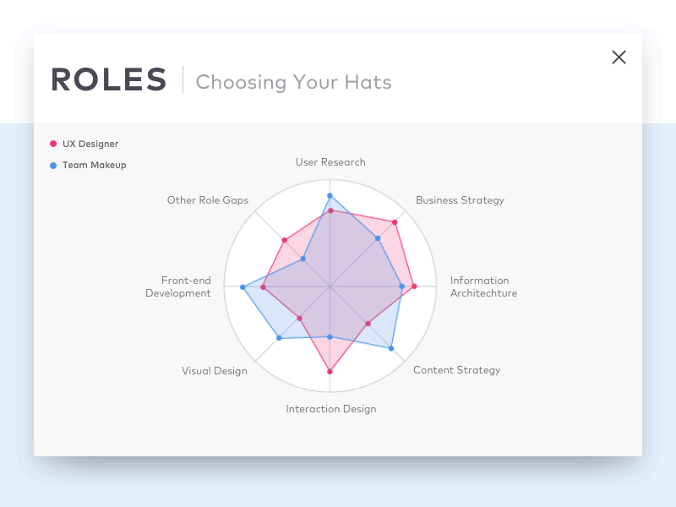Click the red UX Designer legend dot
The width and height of the screenshot is (676, 507).
[55, 144]
